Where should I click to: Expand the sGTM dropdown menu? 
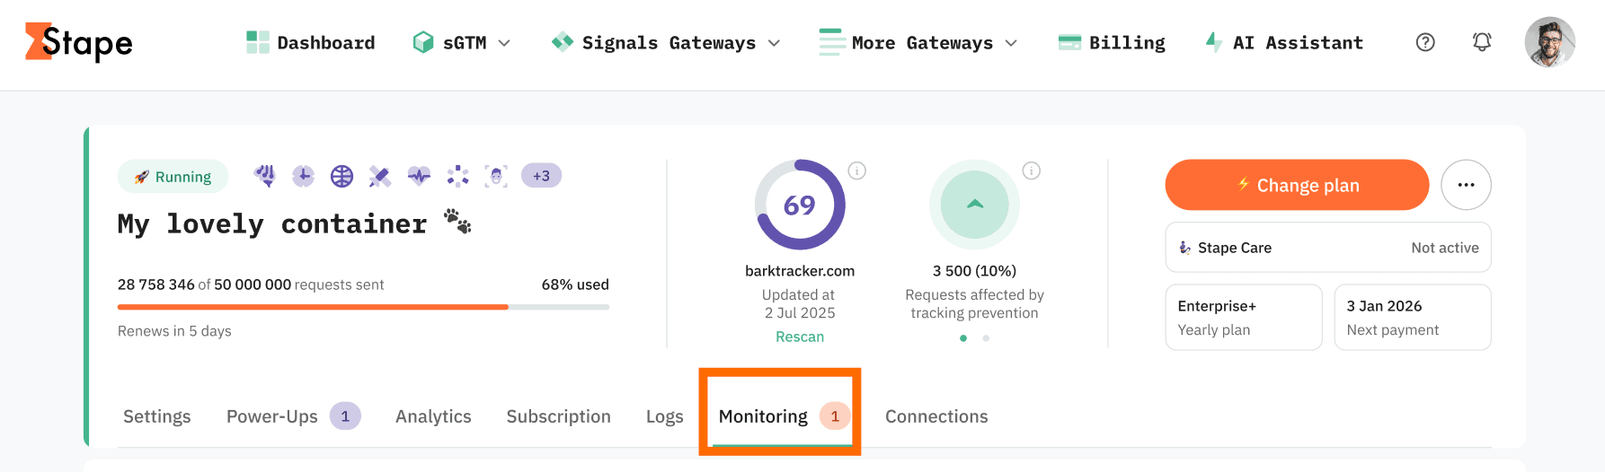pos(462,43)
